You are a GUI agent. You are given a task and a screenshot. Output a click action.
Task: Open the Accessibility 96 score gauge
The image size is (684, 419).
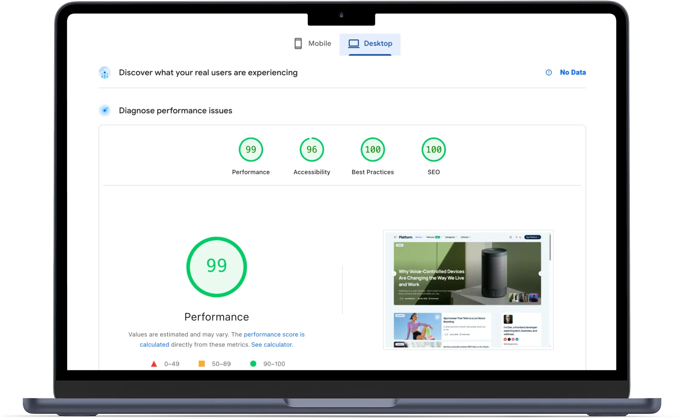click(312, 149)
